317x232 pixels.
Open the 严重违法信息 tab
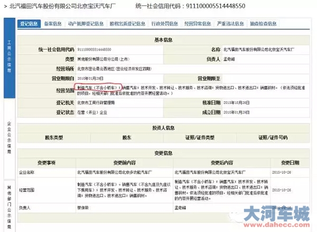tap(230, 24)
